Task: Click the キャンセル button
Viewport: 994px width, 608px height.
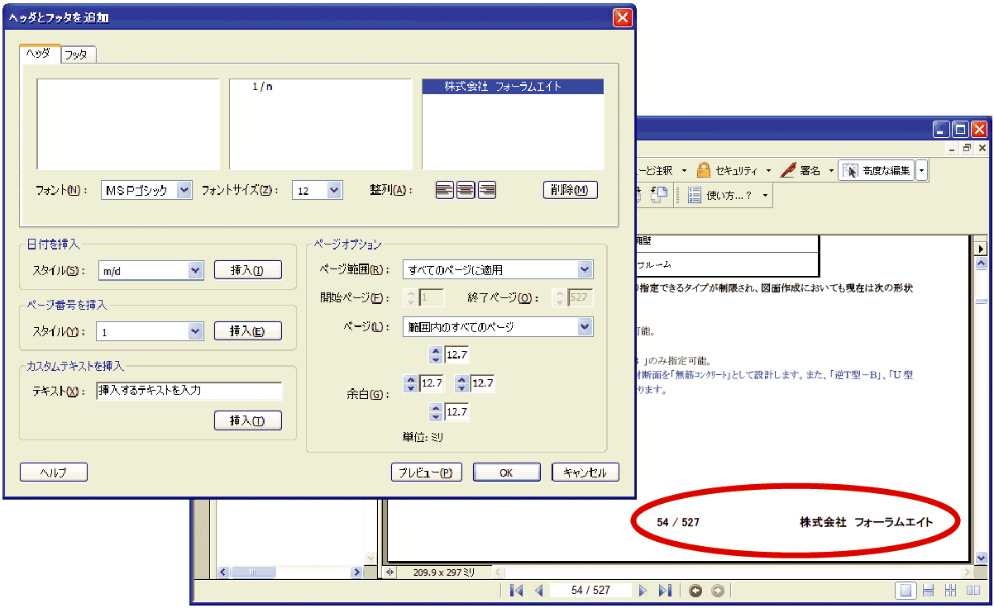Action: pyautogui.click(x=585, y=473)
